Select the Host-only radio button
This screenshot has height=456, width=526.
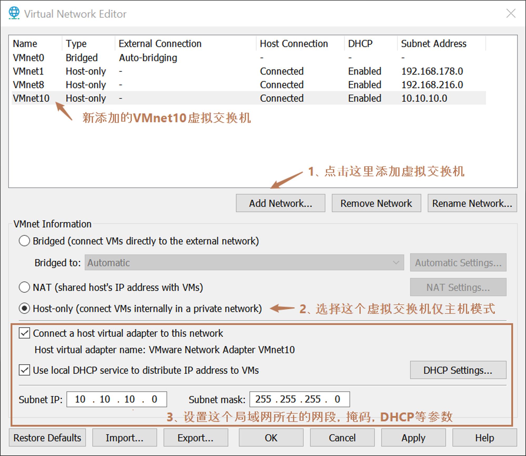(x=24, y=308)
